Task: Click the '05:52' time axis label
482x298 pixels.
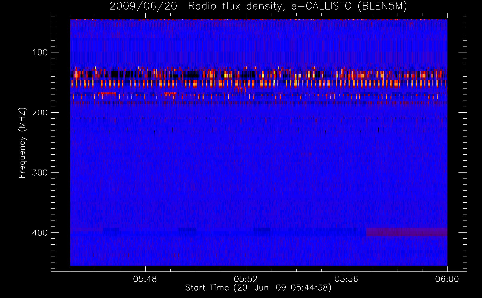Action: coord(246,279)
